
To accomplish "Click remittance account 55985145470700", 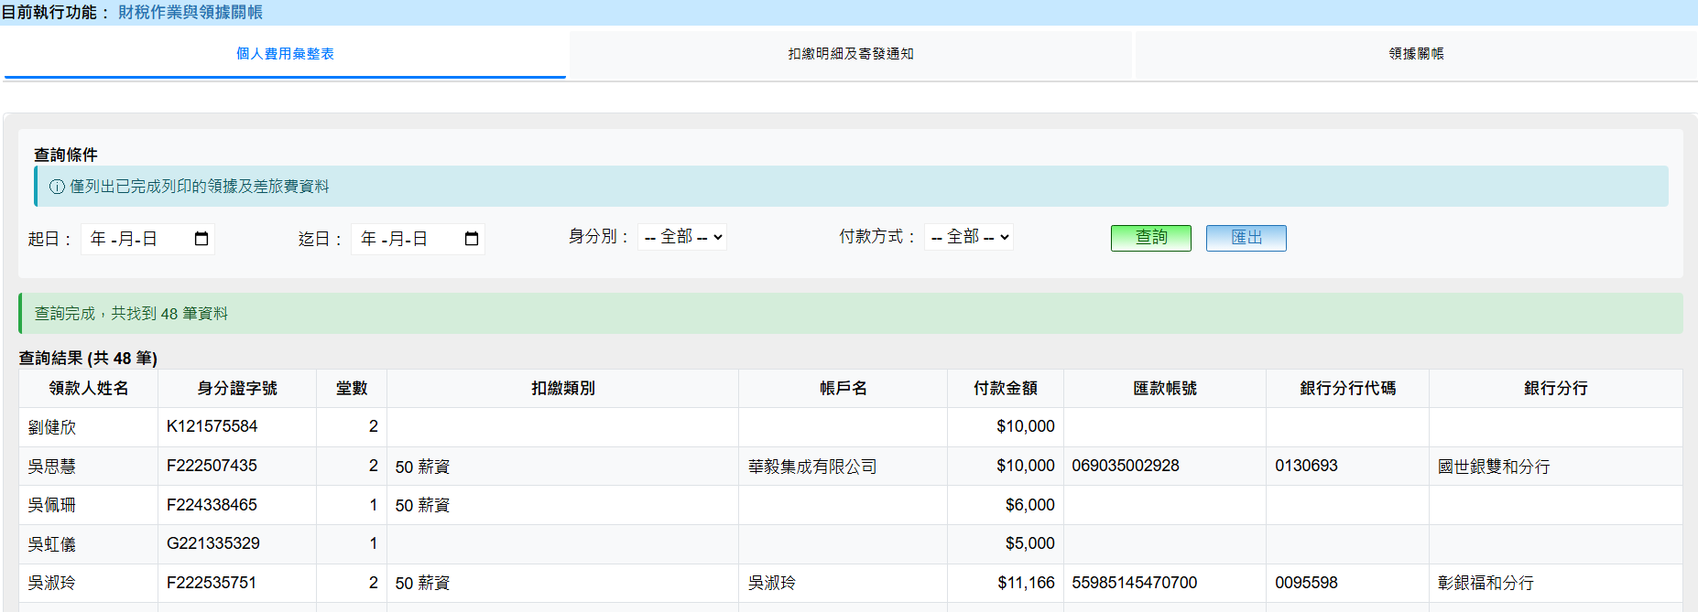I will pyautogui.click(x=1135, y=583).
